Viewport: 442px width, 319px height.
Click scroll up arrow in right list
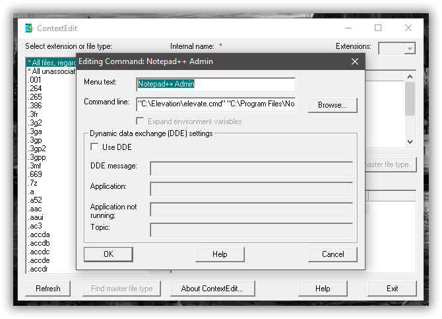(410, 77)
